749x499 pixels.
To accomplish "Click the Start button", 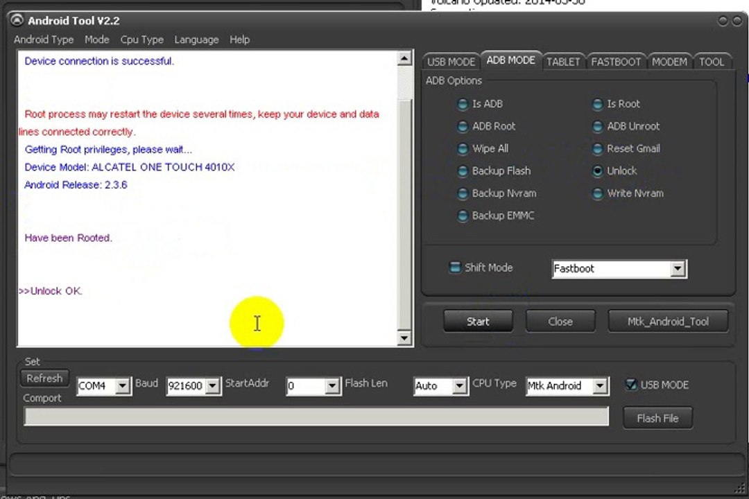I will [478, 322].
